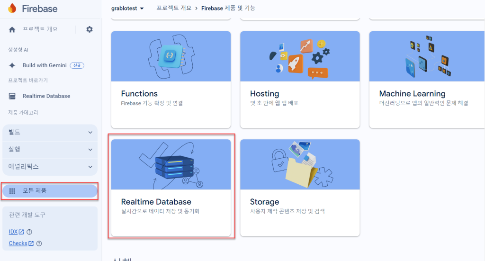485x261 pixels.
Task: Expand the 빌드 category
Action: coord(50,132)
